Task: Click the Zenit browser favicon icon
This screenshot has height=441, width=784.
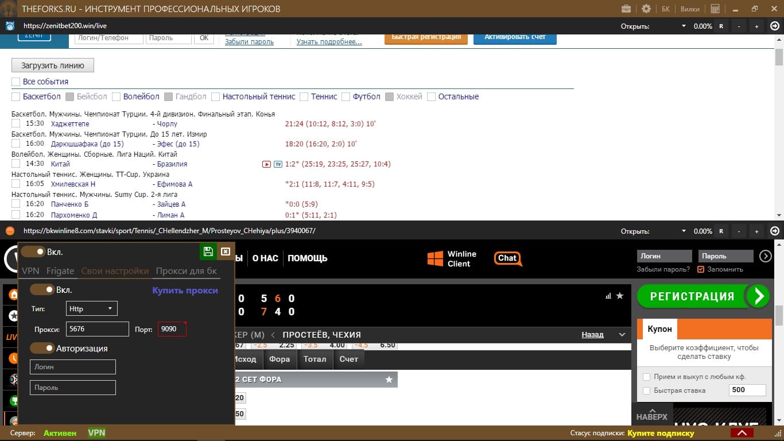Action: 10,26
